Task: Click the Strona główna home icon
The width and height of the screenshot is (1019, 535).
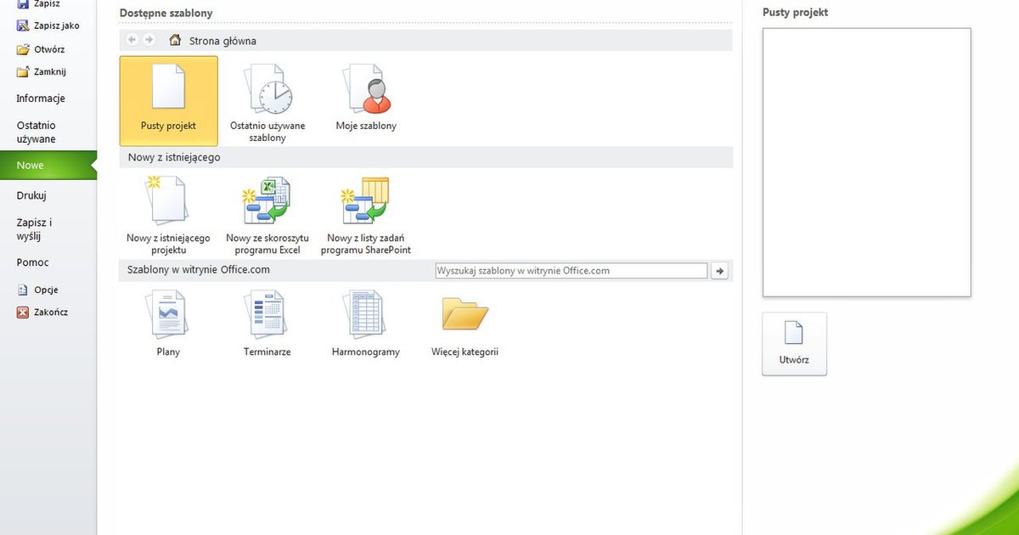Action: tap(175, 39)
